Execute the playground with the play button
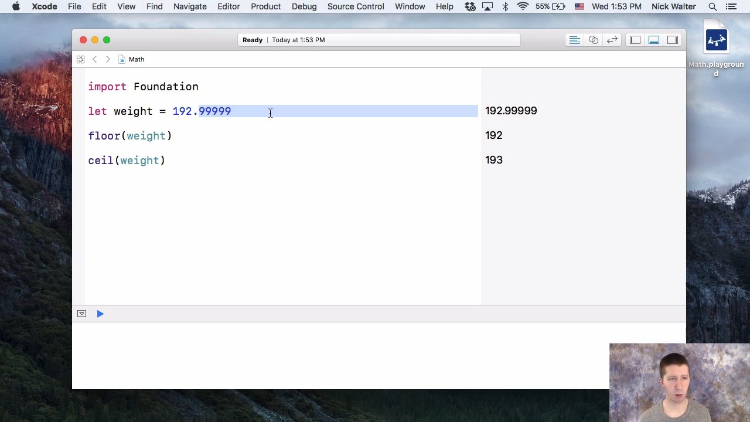750x422 pixels. 100,314
